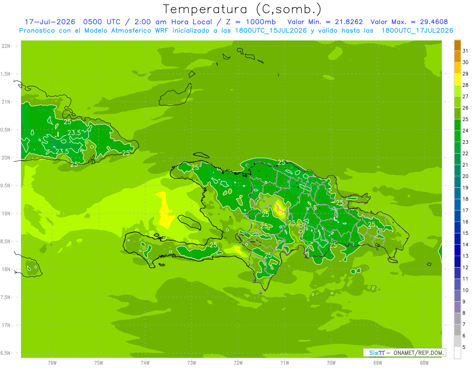Click the colorbar tick label "22"
The height and width of the screenshot is (368, 476).
click(465, 153)
